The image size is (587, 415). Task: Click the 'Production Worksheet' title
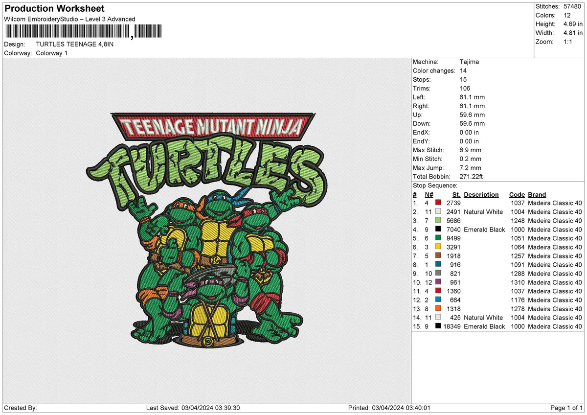point(54,9)
